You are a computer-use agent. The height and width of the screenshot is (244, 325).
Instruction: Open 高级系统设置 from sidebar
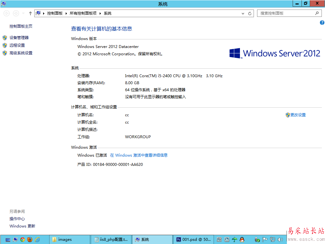tap(21, 53)
